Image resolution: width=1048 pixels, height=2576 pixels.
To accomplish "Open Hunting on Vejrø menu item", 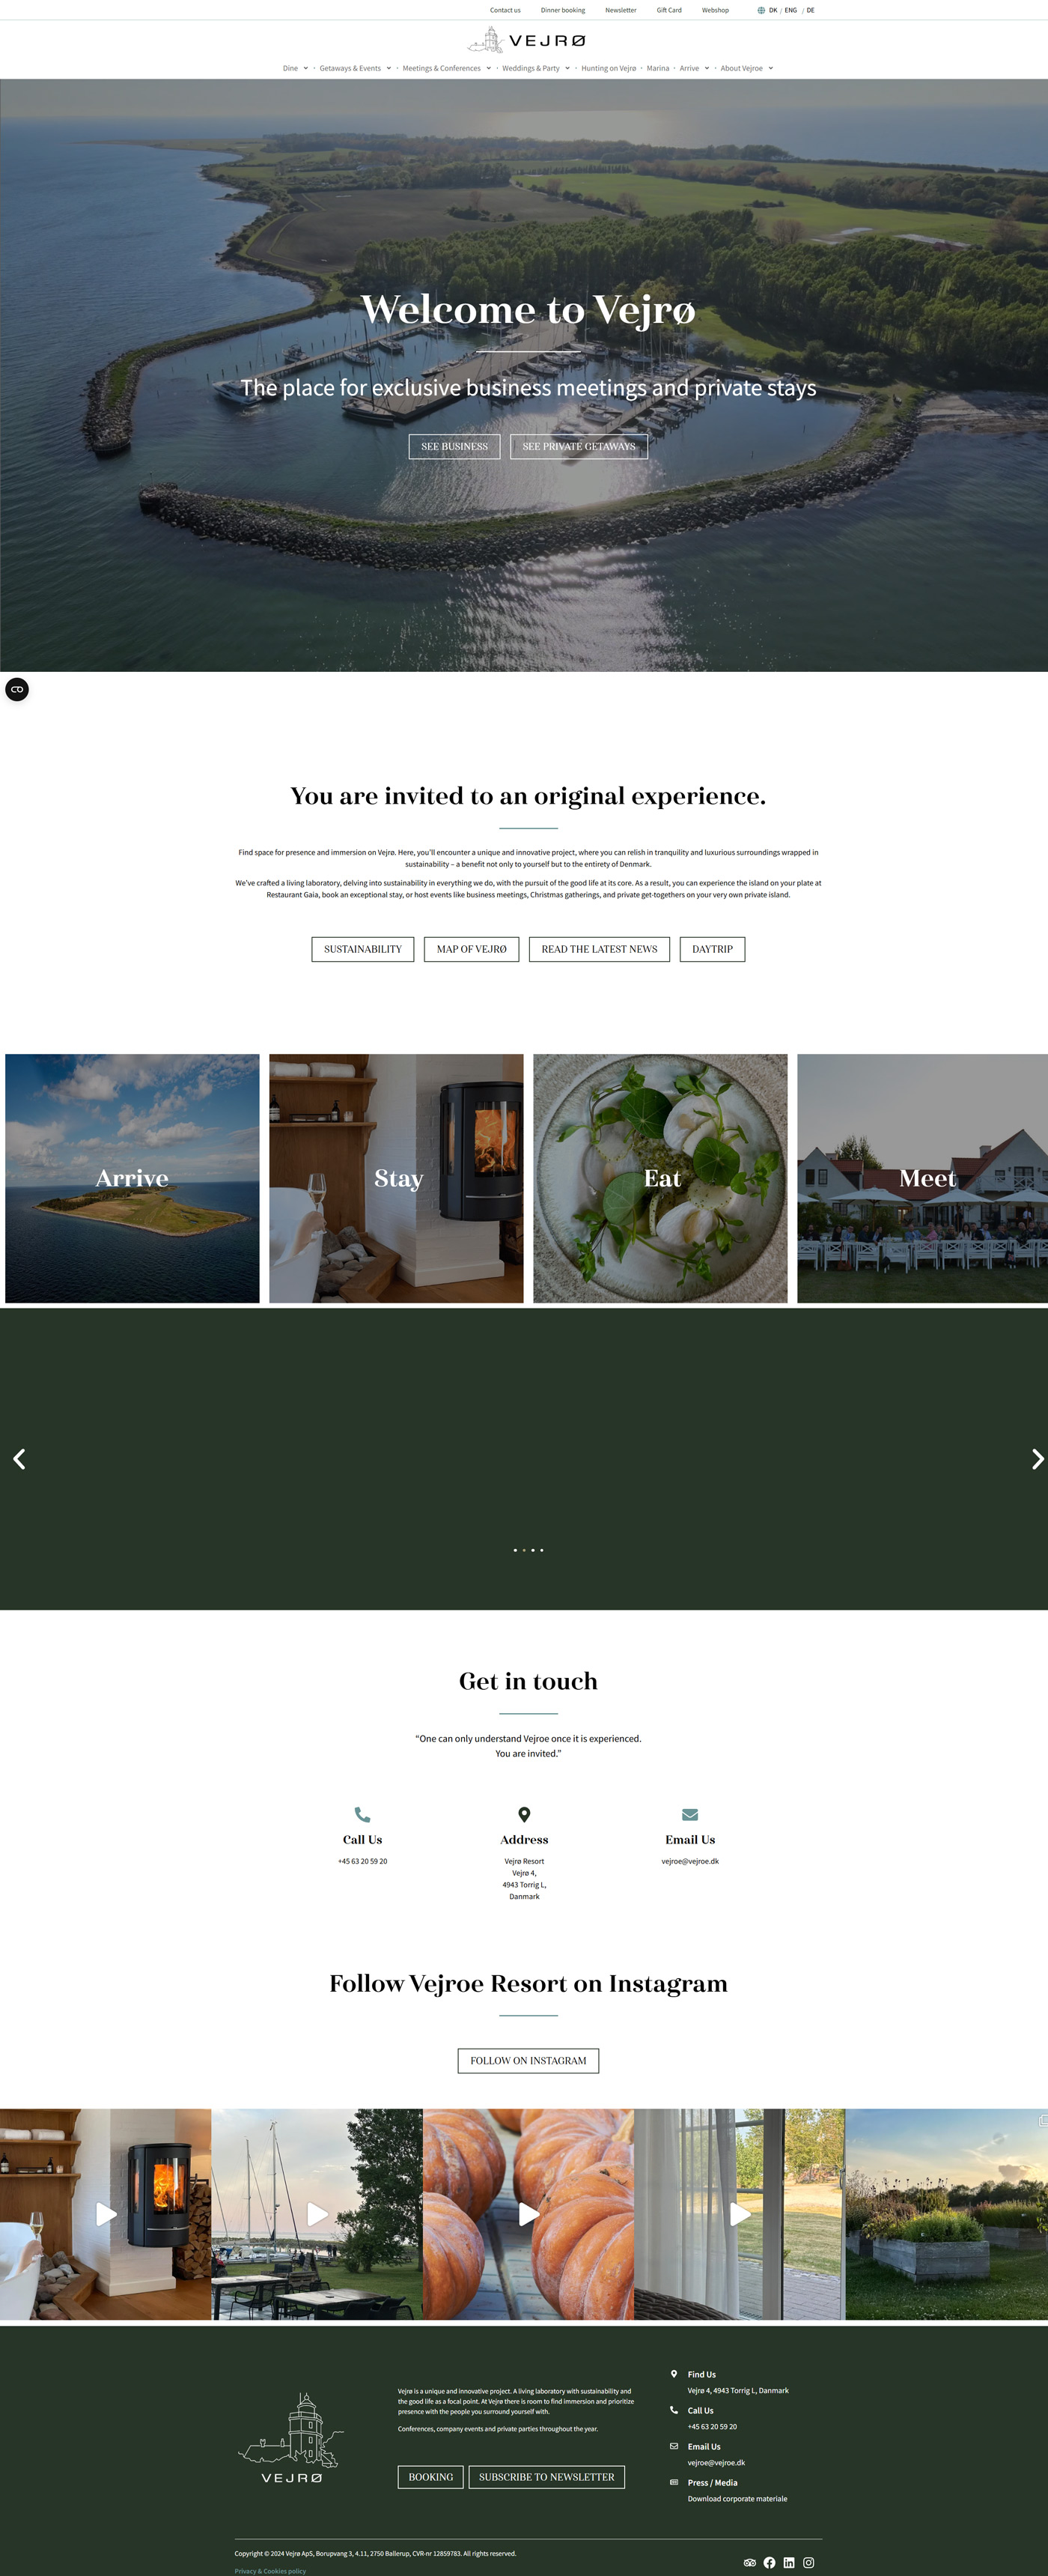I will pyautogui.click(x=609, y=68).
